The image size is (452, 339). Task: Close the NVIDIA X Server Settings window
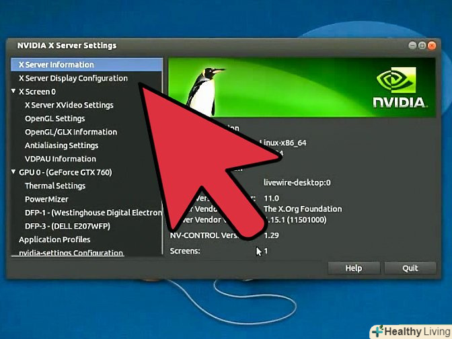432,46
